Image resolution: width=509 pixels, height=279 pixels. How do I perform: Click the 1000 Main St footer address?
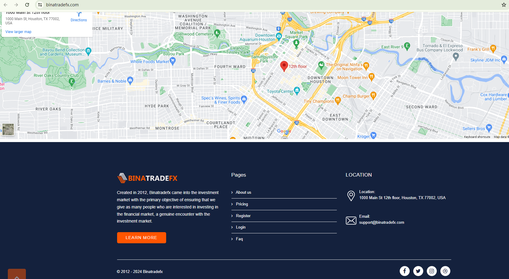tap(402, 198)
